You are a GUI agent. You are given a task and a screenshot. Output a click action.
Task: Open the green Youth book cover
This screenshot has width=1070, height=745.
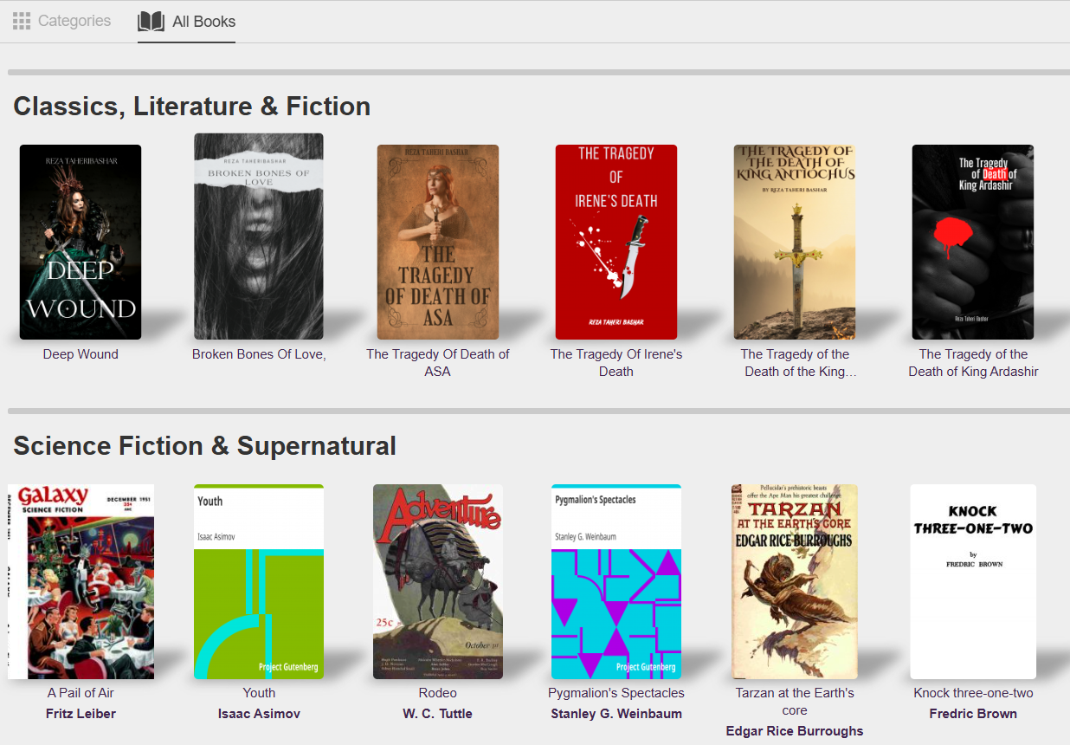point(259,581)
